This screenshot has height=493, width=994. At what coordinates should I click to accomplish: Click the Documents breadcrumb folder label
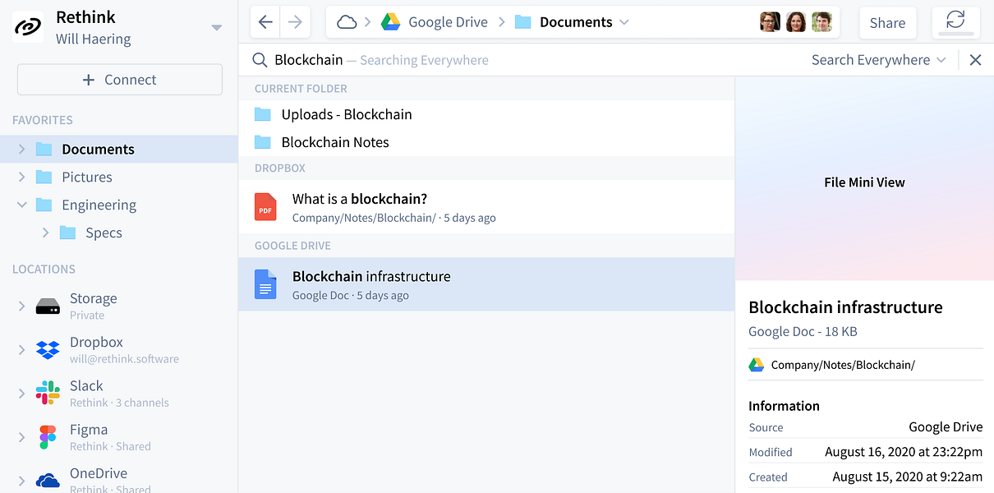576,22
